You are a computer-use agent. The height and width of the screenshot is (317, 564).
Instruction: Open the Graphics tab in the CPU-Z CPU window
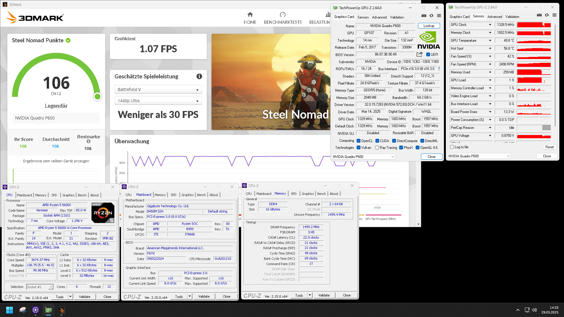point(68,195)
